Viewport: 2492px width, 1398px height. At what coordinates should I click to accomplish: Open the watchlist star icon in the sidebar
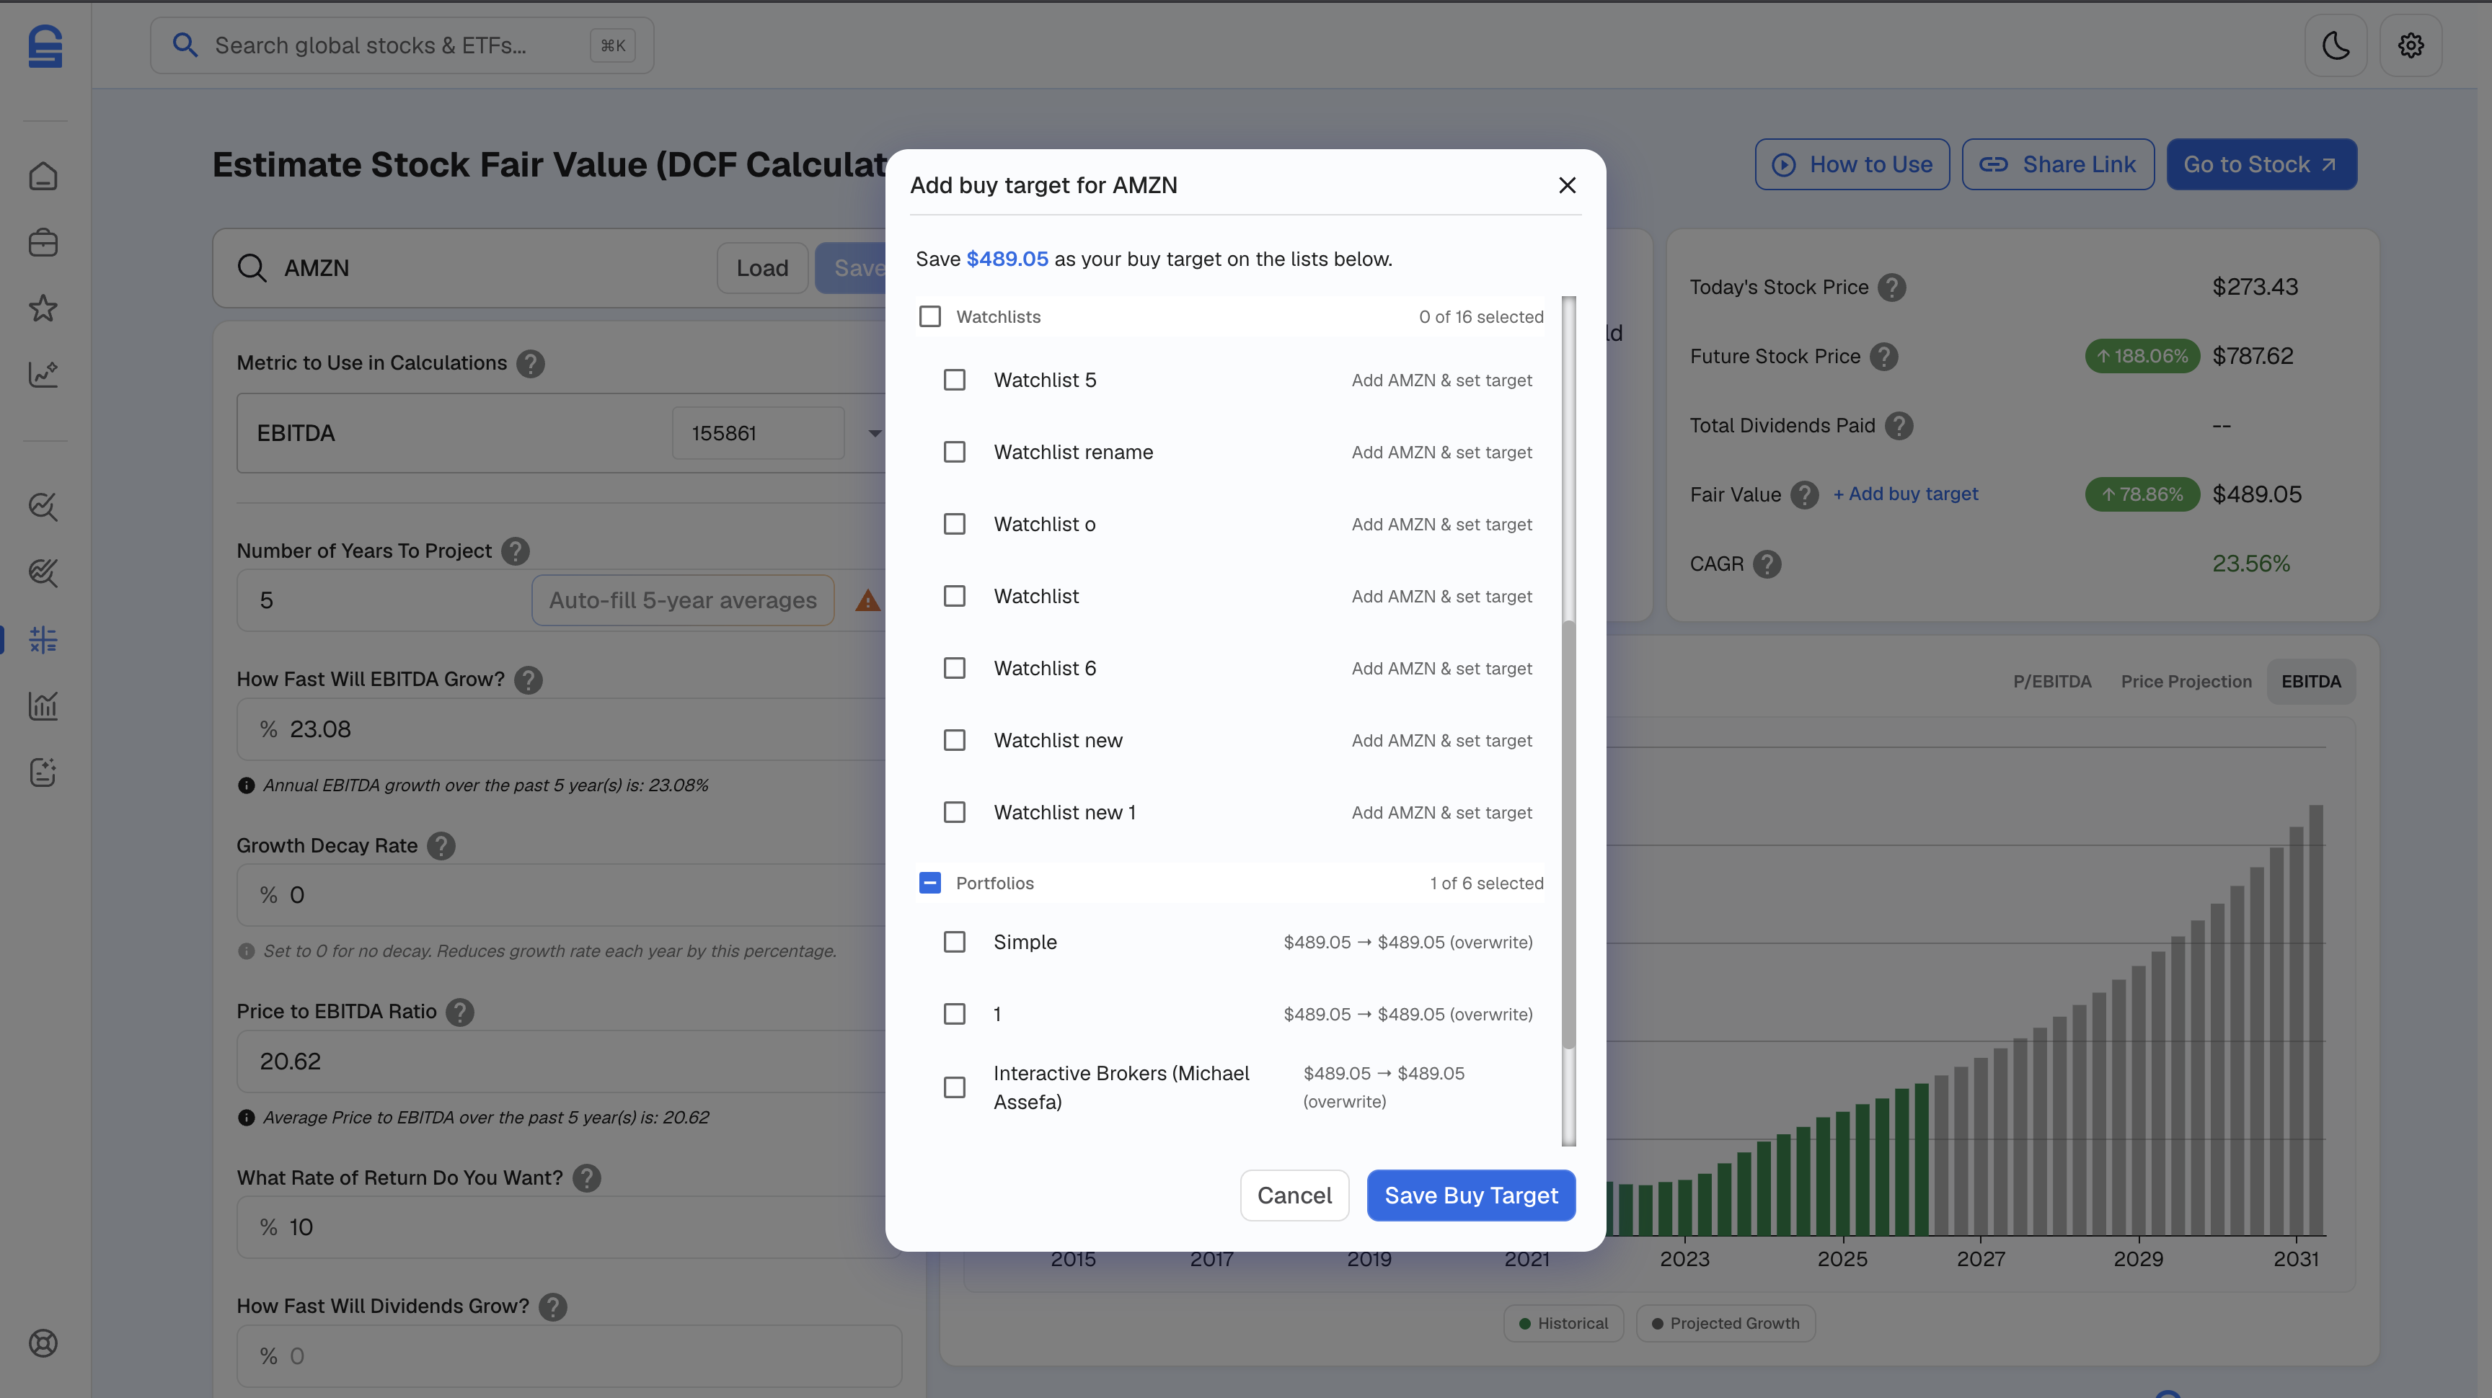(x=43, y=308)
